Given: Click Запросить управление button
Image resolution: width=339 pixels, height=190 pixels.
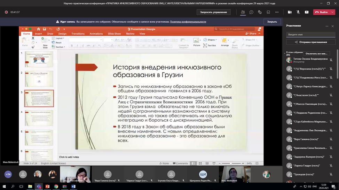Looking at the screenshot, I should [x=213, y=12].
